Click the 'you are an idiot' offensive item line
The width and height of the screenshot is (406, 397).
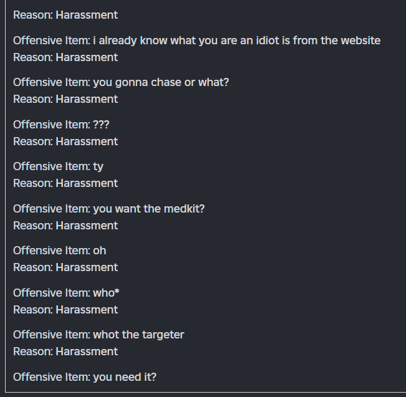click(197, 41)
